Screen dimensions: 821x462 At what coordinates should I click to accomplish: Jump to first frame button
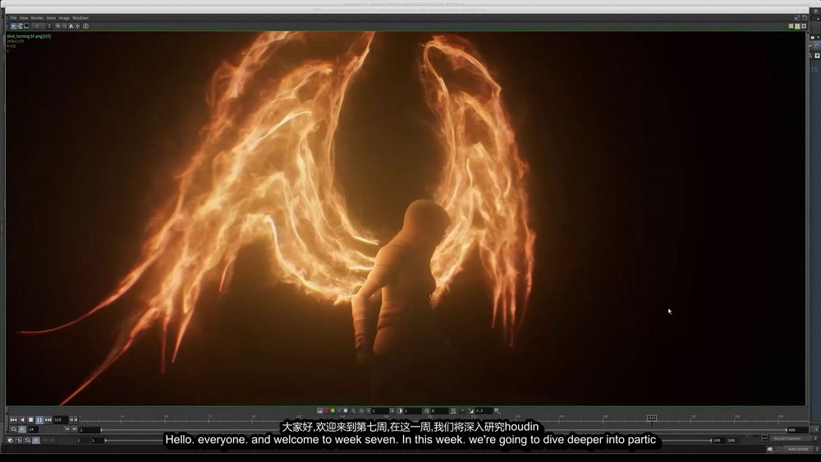tap(14, 420)
